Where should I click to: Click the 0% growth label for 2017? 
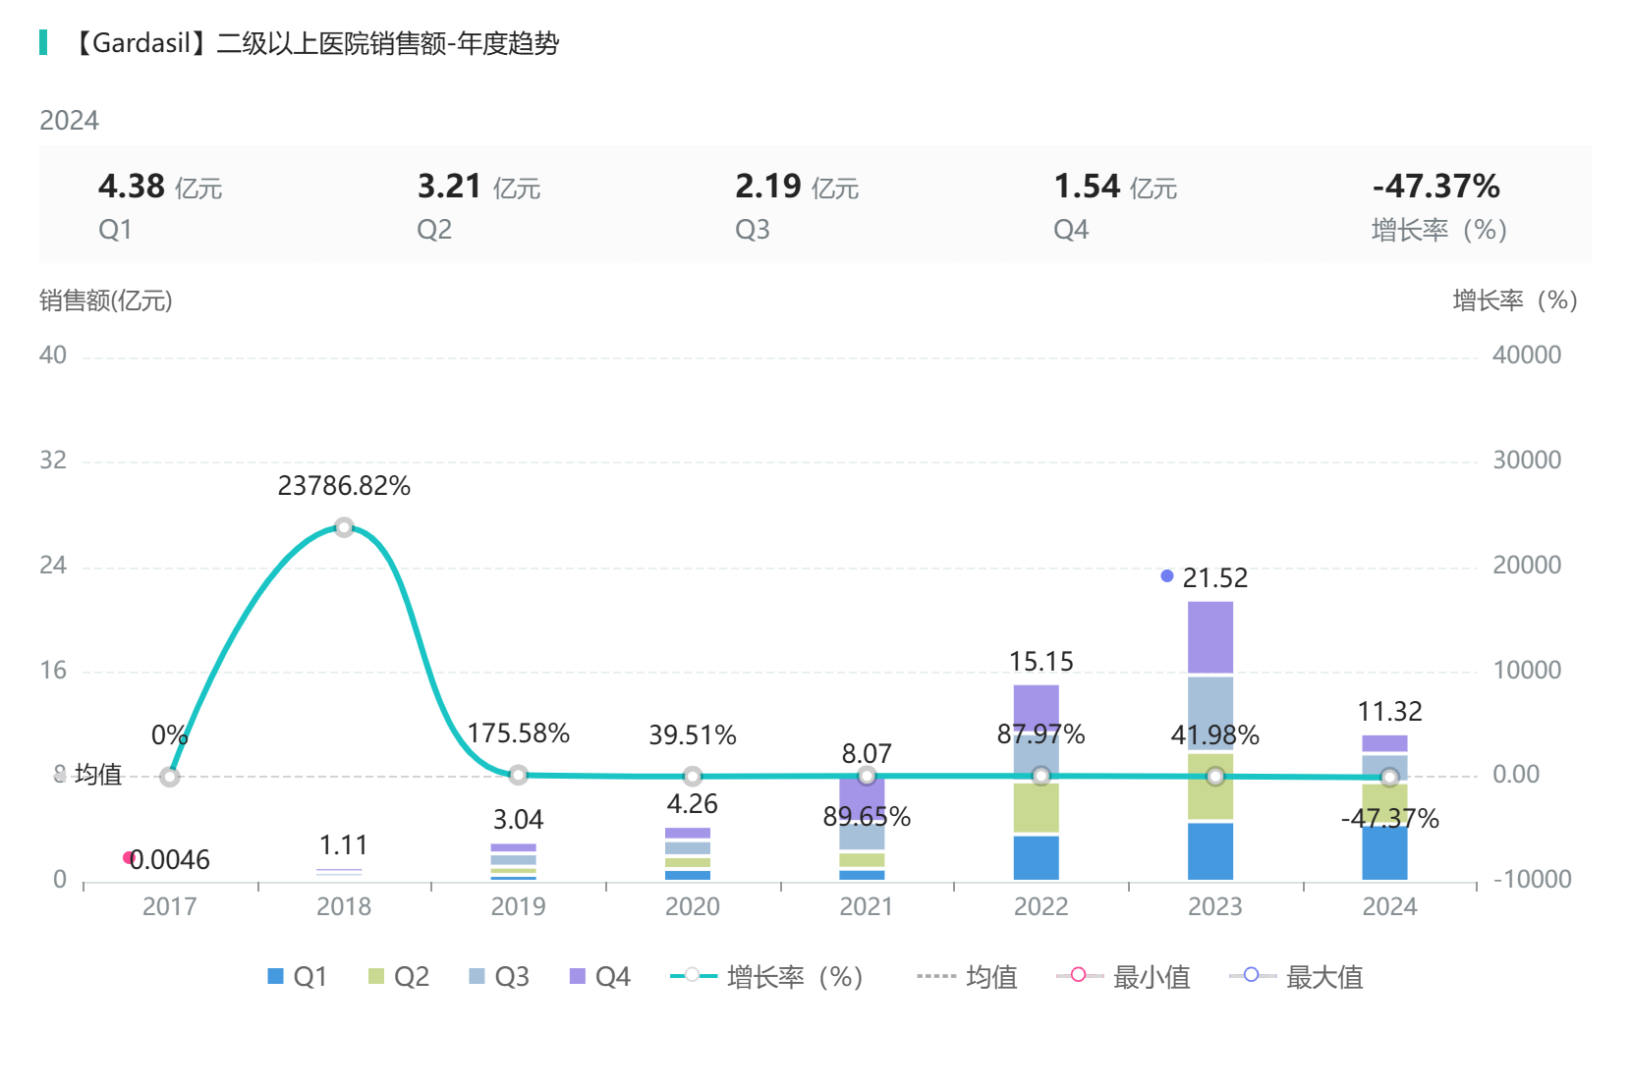[x=170, y=735]
